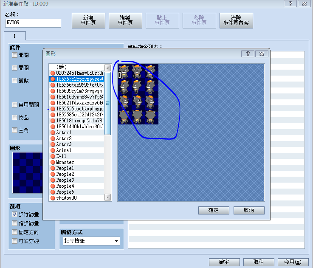The image size is (313, 268).
Task: Click scroll down arrow of graphic list
Action: point(108,197)
